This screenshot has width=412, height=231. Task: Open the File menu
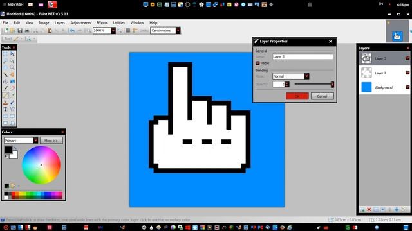tap(6, 23)
